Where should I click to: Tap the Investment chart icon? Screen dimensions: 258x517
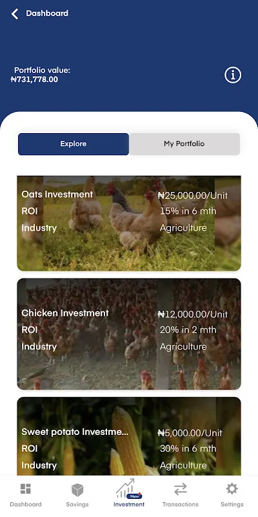tap(125, 489)
